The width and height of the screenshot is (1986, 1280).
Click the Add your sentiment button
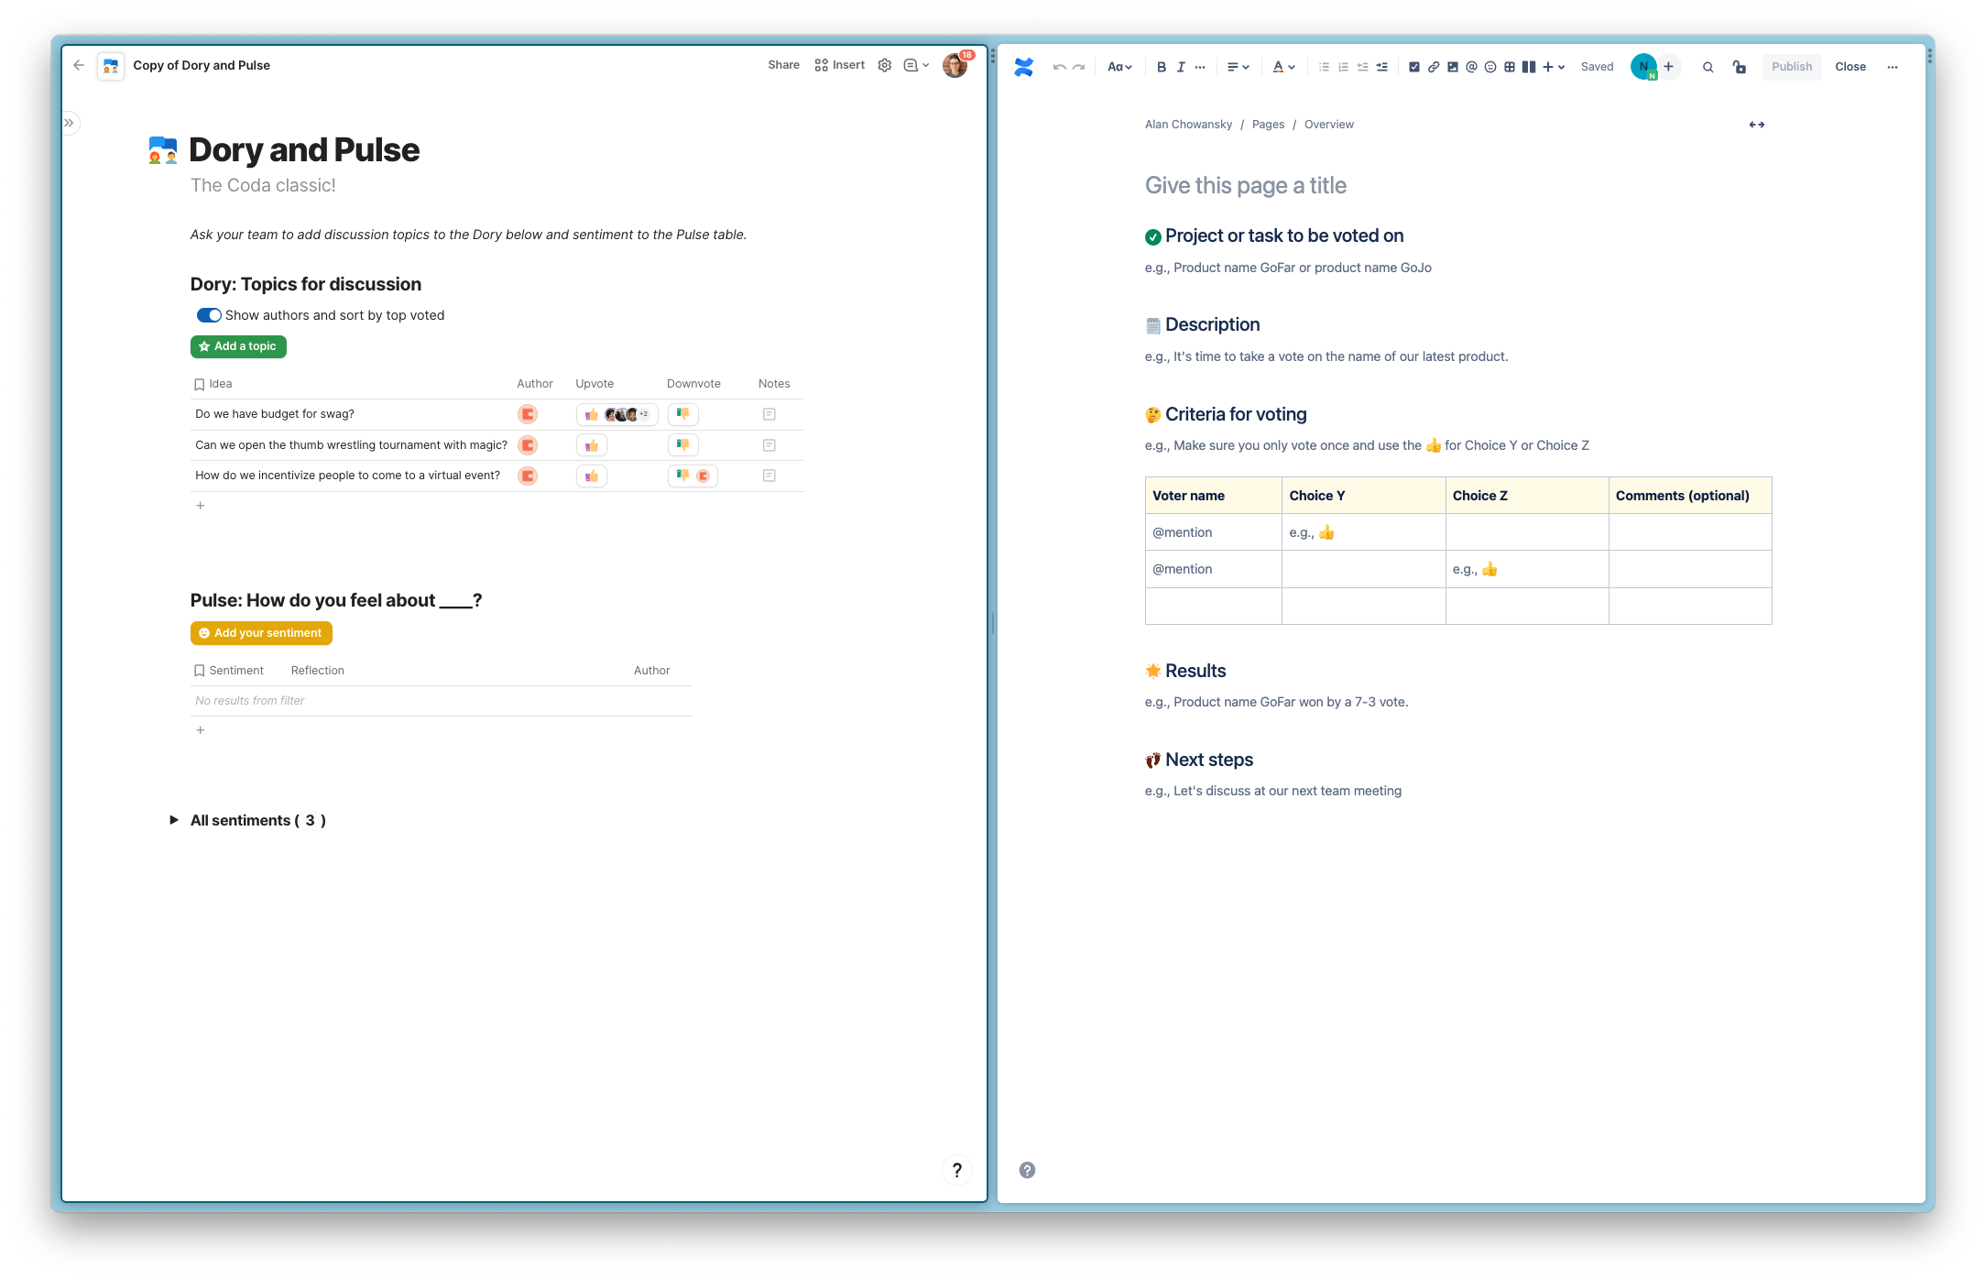[x=261, y=633]
